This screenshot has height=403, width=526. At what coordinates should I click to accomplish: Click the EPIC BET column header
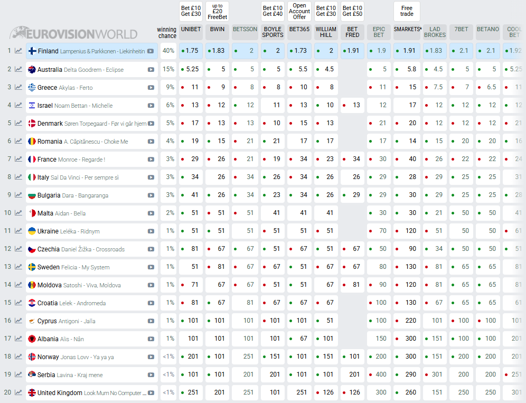coord(379,32)
